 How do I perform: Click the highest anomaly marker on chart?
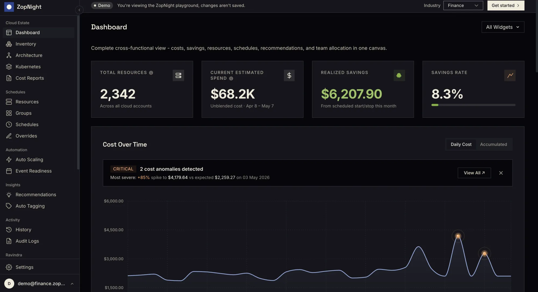pos(458,236)
